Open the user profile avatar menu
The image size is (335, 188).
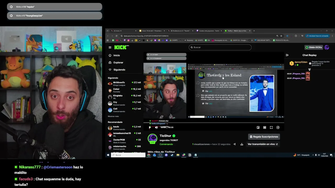(x=327, y=47)
